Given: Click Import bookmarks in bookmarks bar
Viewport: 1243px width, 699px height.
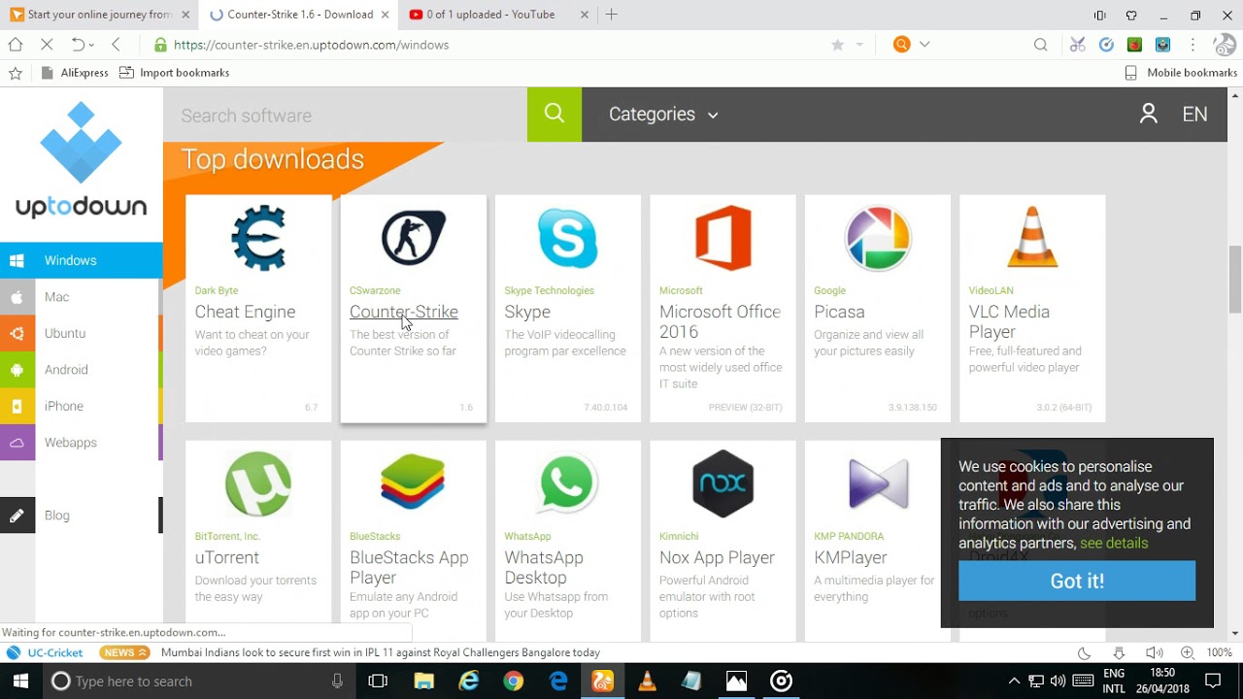Looking at the screenshot, I should [175, 73].
